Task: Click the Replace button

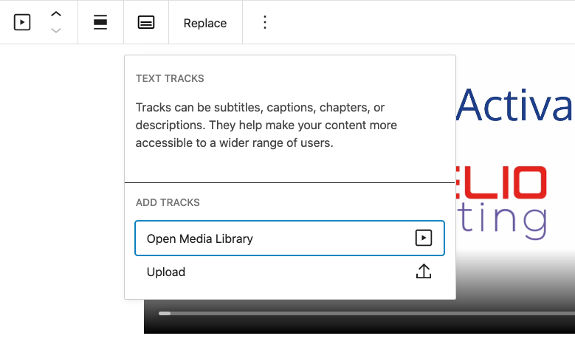Action: (205, 23)
